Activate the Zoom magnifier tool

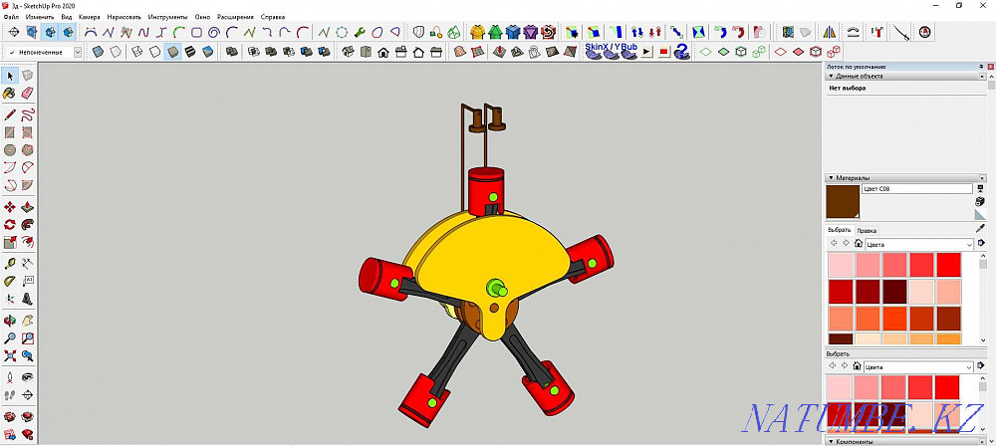click(10, 338)
